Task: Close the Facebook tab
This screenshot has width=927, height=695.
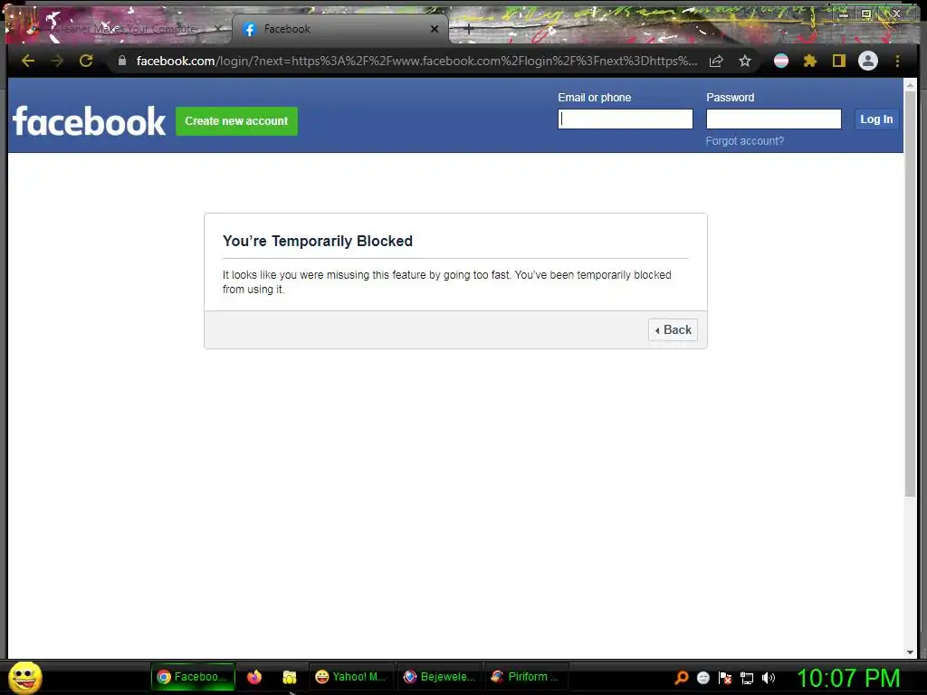Action: click(435, 29)
